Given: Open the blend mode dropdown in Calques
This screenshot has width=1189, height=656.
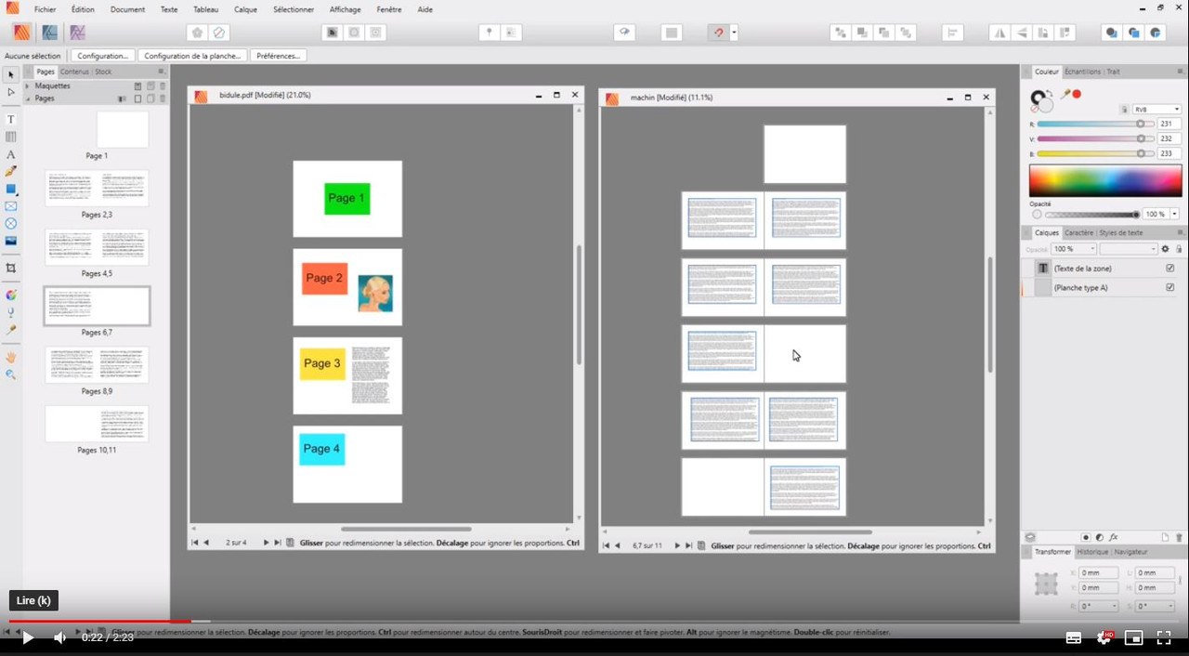Looking at the screenshot, I should coord(1129,249).
